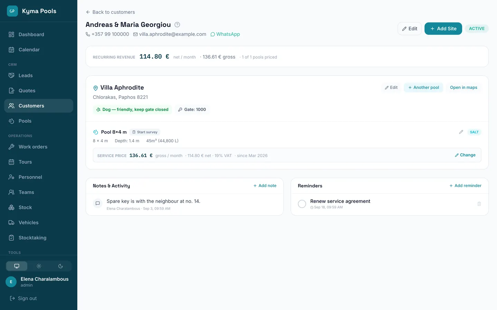Image resolution: width=497 pixels, height=310 pixels.
Task: Click the Tours calendar icon
Action: (11, 162)
